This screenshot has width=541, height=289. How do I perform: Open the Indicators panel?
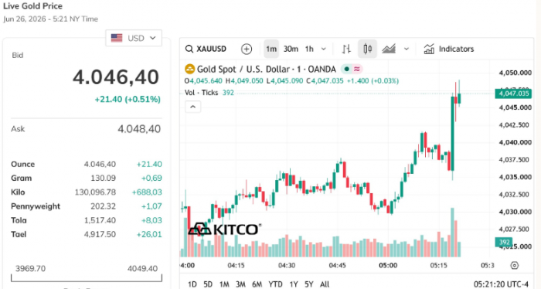449,49
